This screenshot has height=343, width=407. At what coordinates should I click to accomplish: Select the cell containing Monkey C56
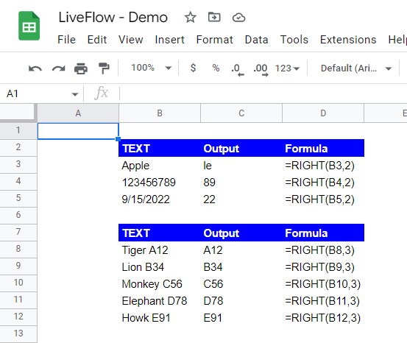tap(160, 284)
